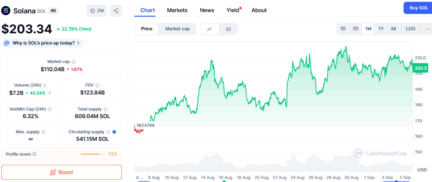
Task: Click the Profile score info icon
Action: coord(35,154)
